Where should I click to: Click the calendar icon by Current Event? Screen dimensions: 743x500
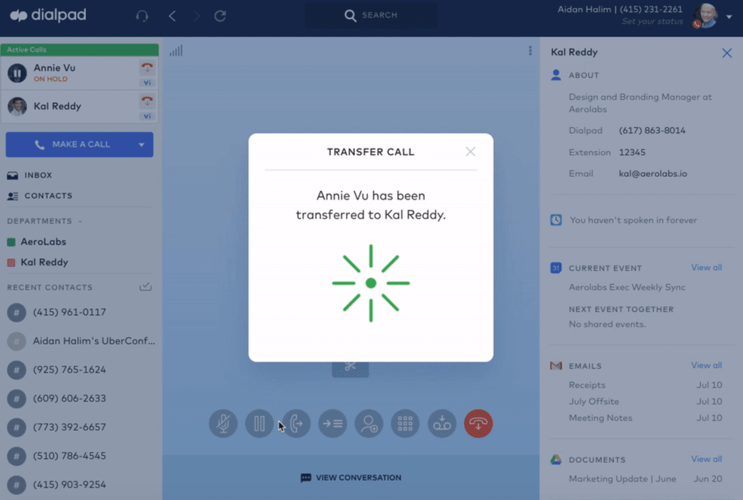pos(556,268)
